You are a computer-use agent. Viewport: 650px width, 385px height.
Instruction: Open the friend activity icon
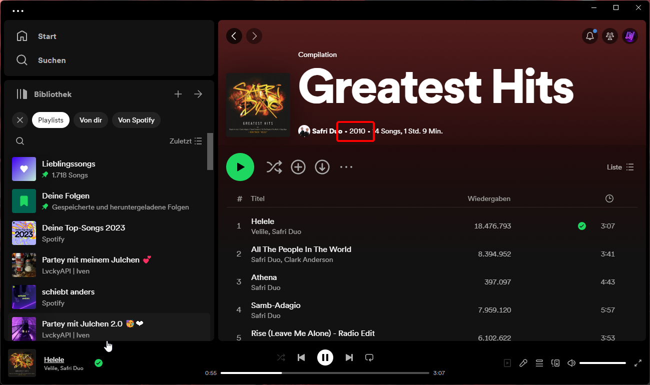609,36
